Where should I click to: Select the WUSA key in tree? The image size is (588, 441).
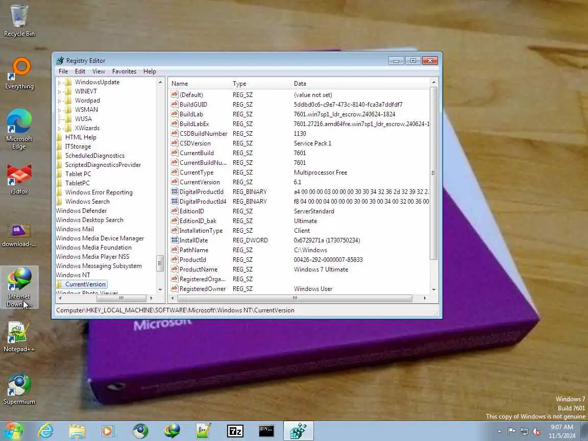83,119
